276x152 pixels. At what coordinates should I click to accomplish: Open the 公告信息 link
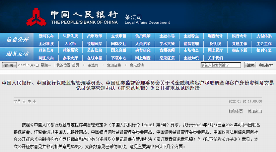click(94, 50)
